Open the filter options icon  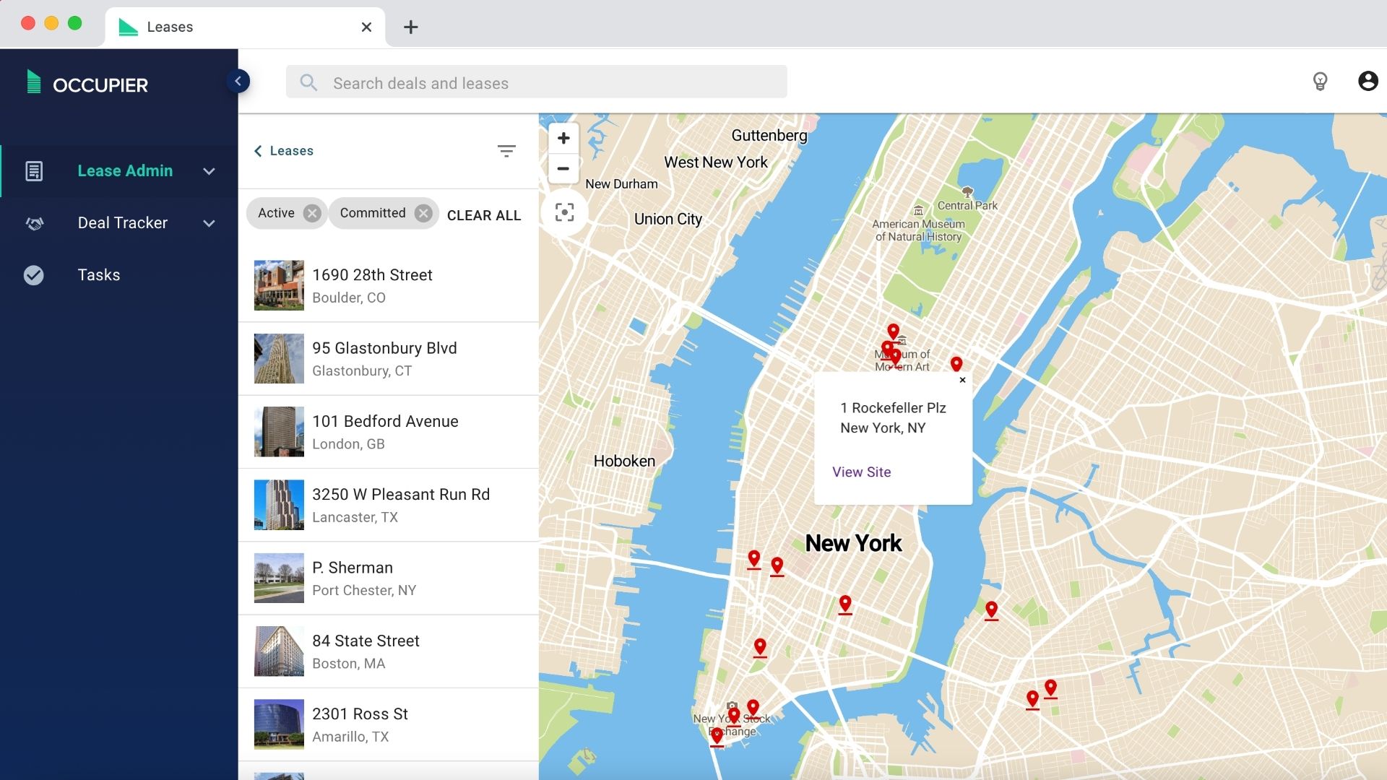click(x=506, y=151)
